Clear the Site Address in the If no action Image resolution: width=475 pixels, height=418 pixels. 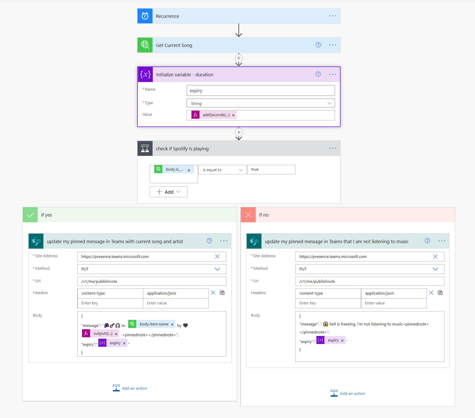coord(435,256)
